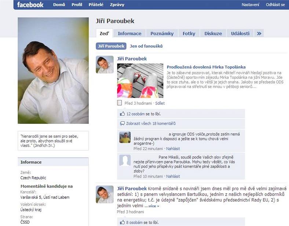Click thumbs-up icon beside 8 osobám
This screenshot has width=289, height=226.
[x=122, y=222]
